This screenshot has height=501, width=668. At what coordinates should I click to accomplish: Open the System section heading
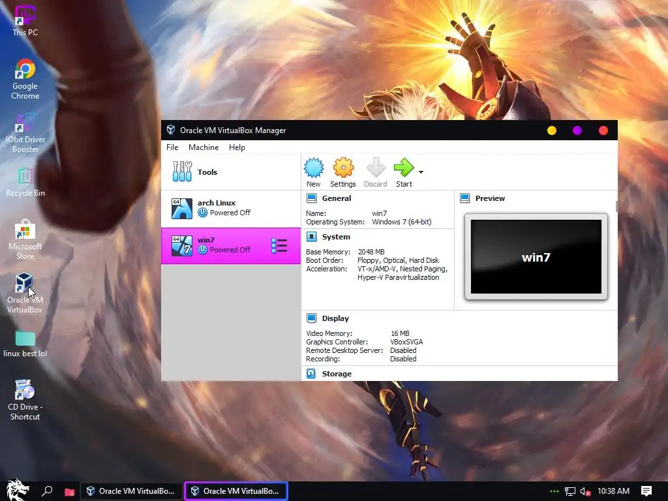pyautogui.click(x=336, y=237)
